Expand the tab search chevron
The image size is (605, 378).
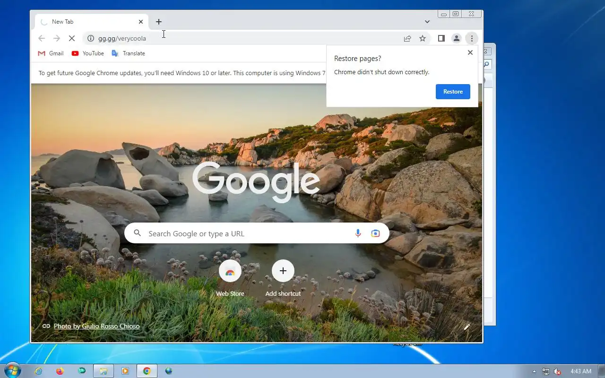click(427, 22)
